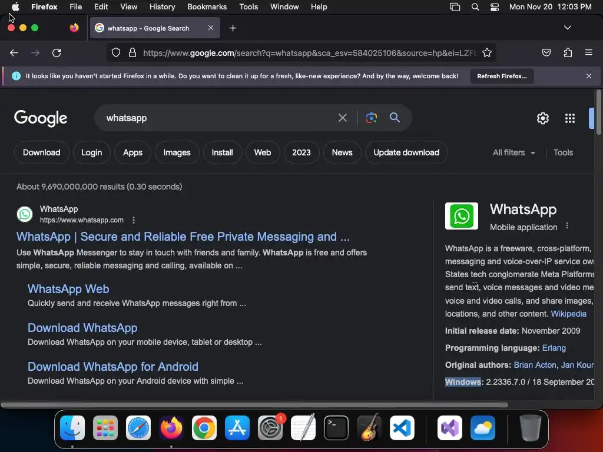Click the horizontal page scrollbar
Viewport: 603px width, 452px height.
[x=254, y=405]
